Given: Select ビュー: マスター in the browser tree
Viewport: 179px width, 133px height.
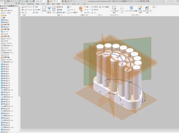Looking at the screenshot, I should [x=6, y=13].
